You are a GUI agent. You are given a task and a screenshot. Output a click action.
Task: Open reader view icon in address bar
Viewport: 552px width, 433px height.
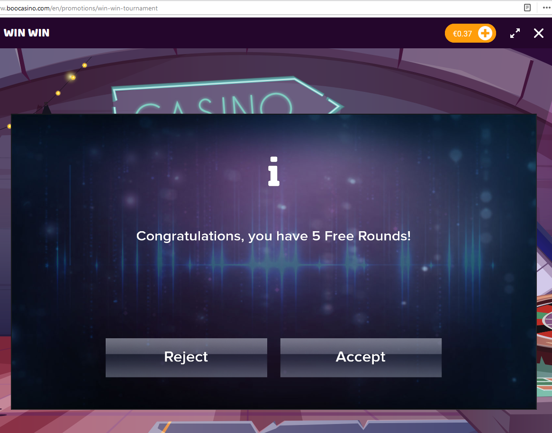527,8
